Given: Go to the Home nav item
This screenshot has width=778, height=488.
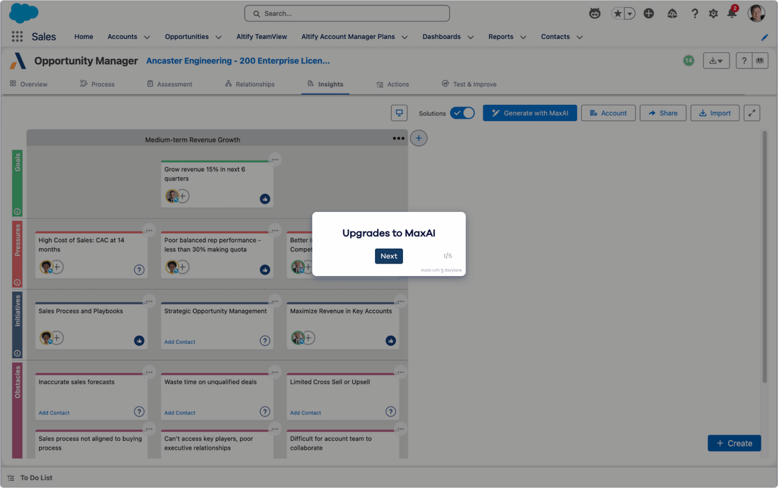Looking at the screenshot, I should (83, 37).
